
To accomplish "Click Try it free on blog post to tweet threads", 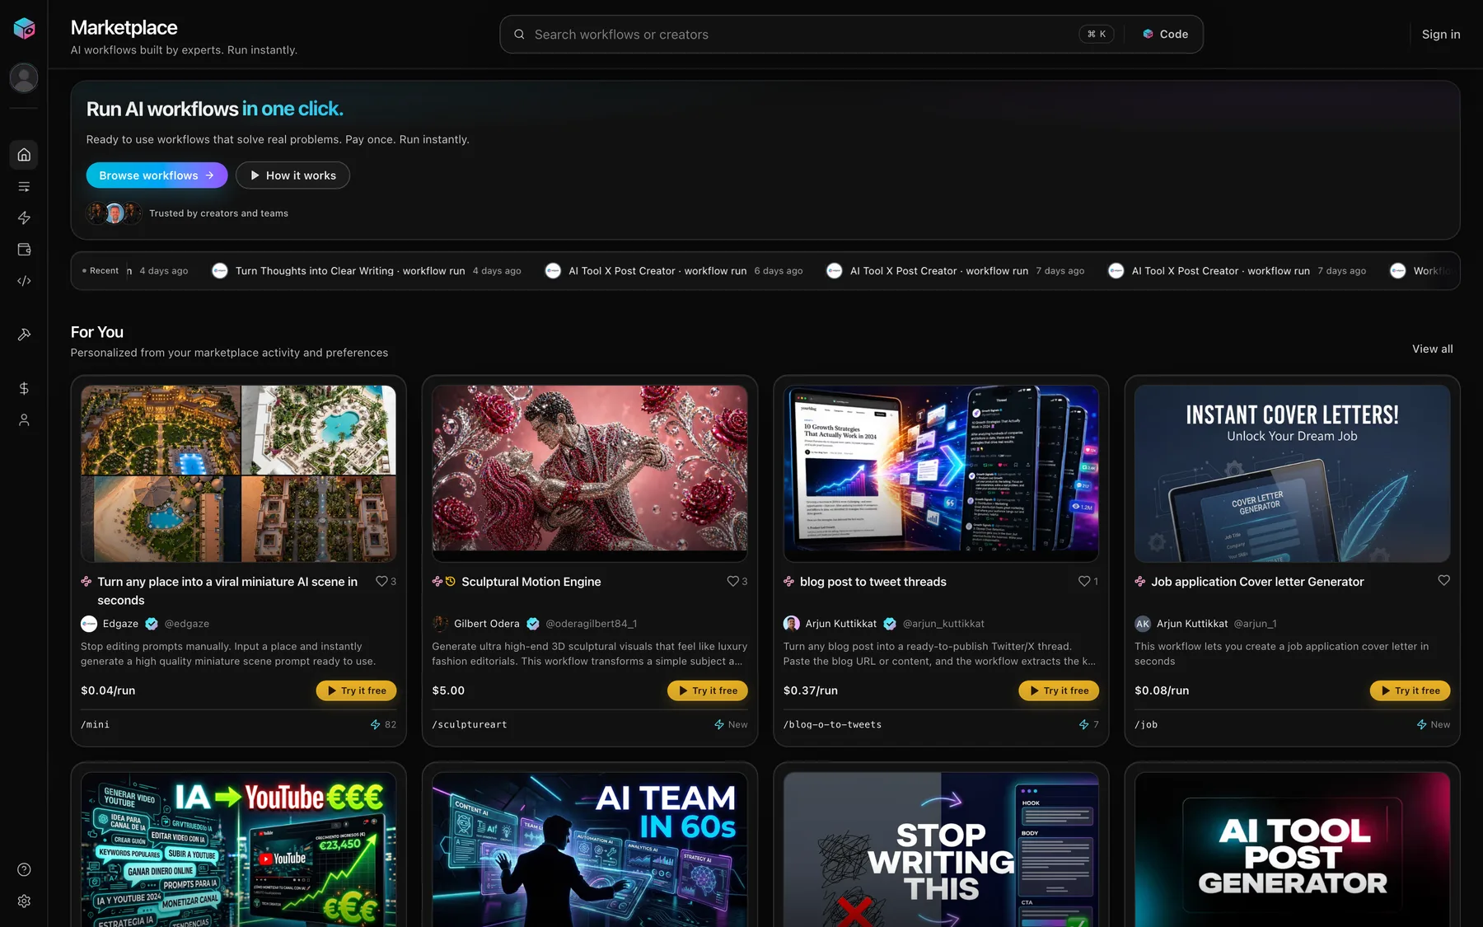I will [1059, 691].
